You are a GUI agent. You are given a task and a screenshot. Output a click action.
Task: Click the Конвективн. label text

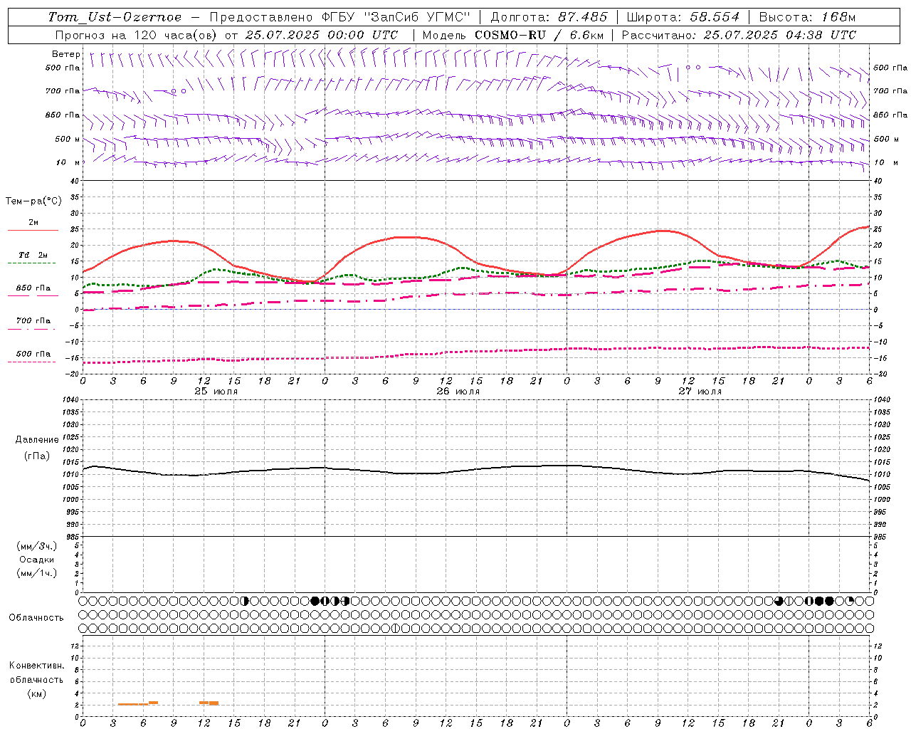(x=36, y=666)
